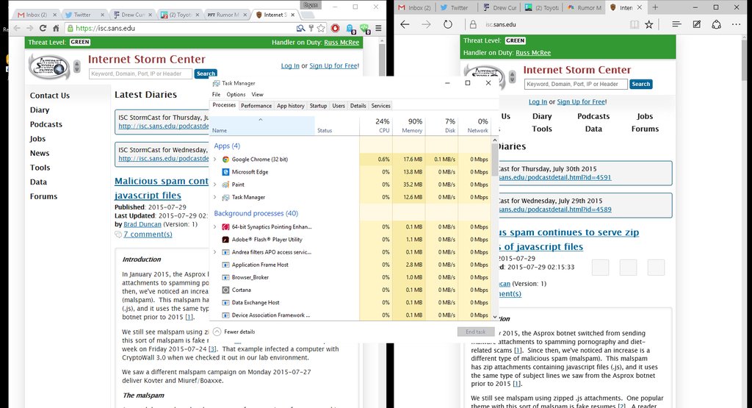The width and height of the screenshot is (752, 408).
Task: Switch to the App history tab
Action: tap(291, 106)
